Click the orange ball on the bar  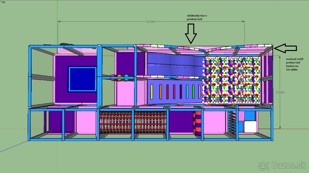(119, 77)
